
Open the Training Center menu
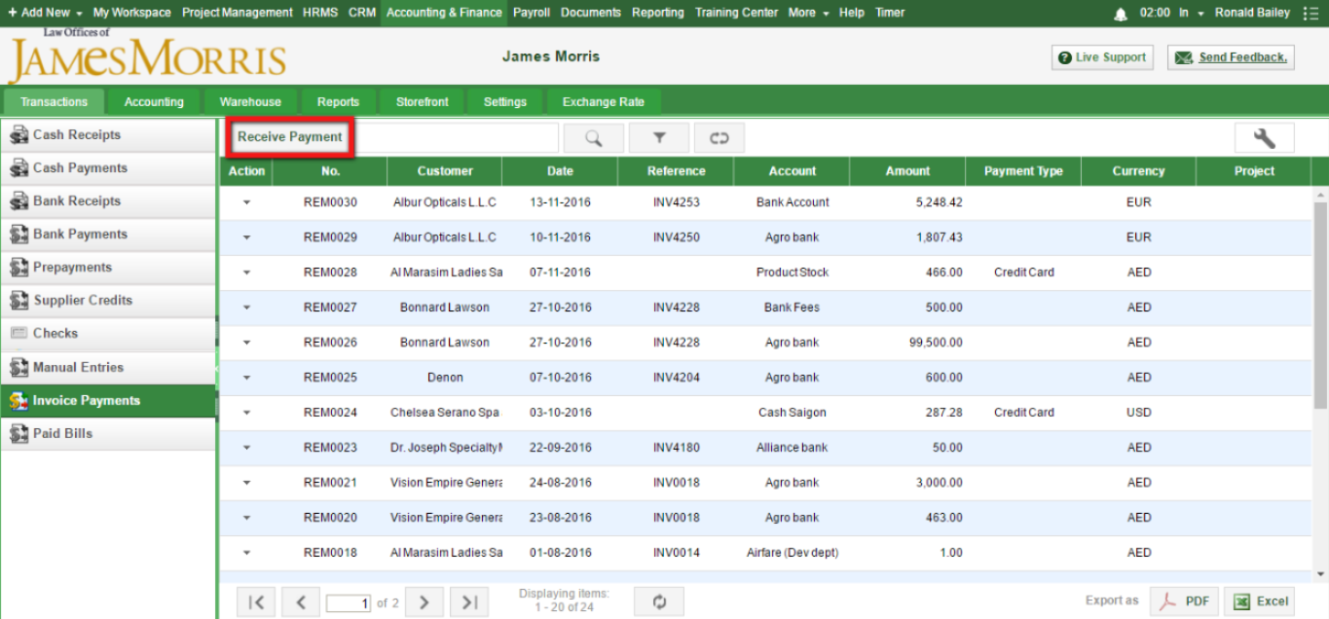coord(736,13)
